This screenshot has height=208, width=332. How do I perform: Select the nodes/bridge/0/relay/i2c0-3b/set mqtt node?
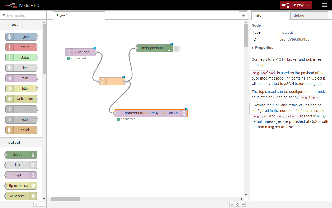[x=151, y=113]
